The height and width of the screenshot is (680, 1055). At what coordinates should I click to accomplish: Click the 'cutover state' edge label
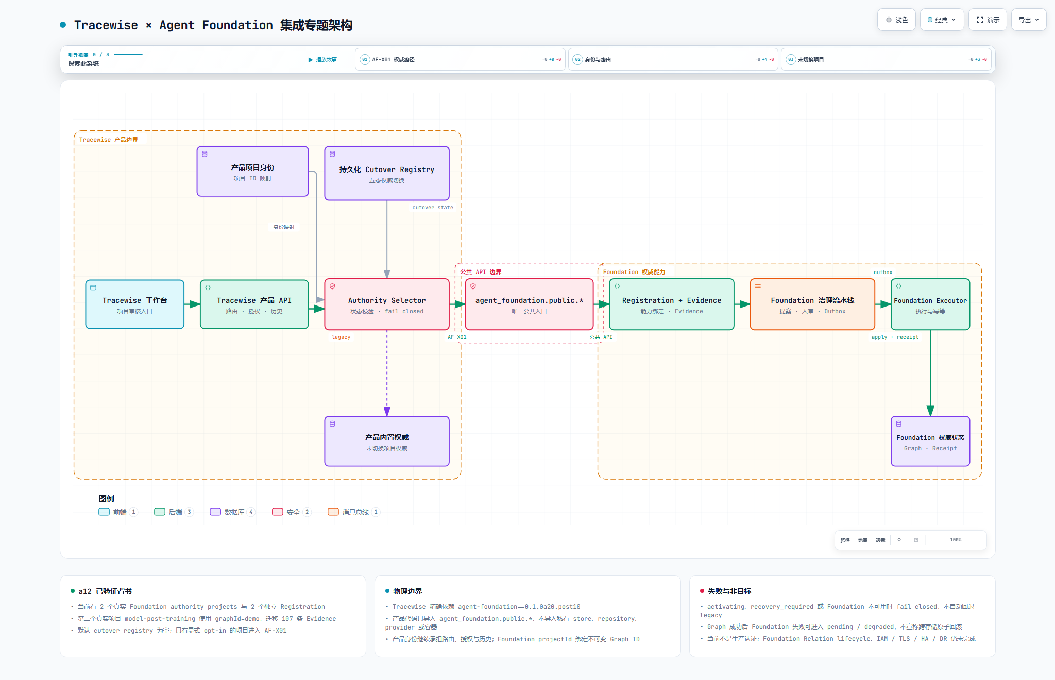[433, 208]
